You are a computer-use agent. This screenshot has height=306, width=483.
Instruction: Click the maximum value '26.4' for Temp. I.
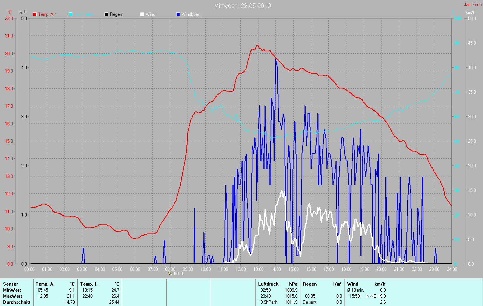pos(115,296)
